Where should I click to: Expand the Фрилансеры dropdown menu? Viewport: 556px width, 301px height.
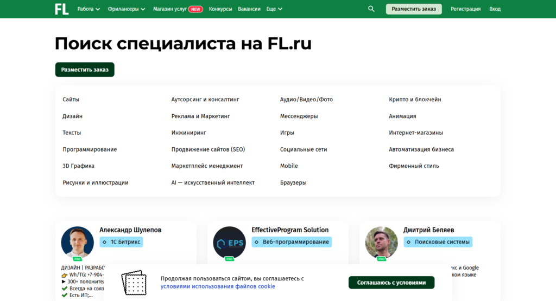[x=126, y=9]
